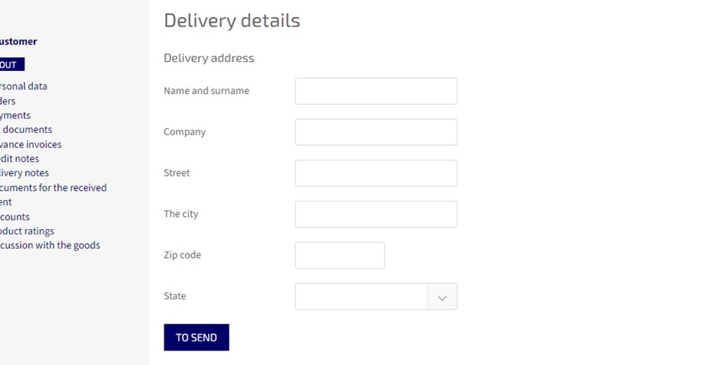Viewport: 719px width, 365px height.
Task: Open Documents for the received link
Action: (x=54, y=188)
